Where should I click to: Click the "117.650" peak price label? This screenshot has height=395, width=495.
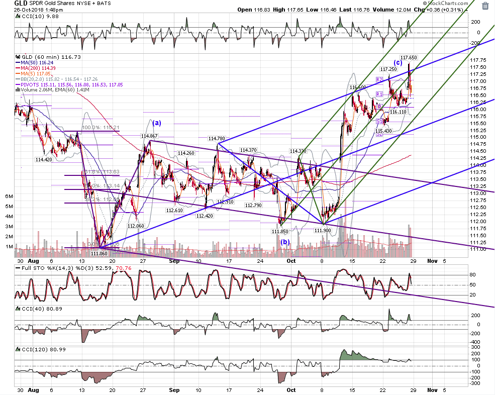pos(409,57)
